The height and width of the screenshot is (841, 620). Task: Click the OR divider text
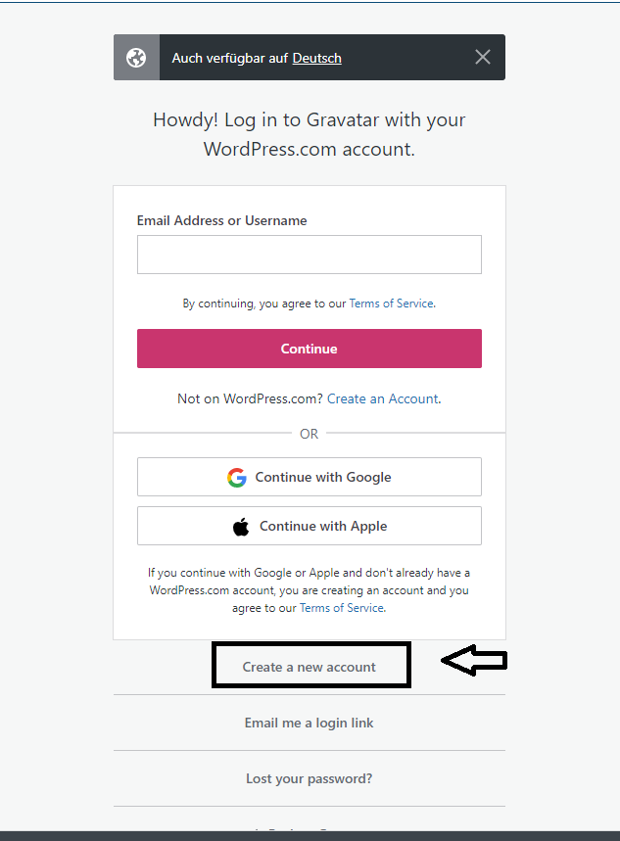309,434
